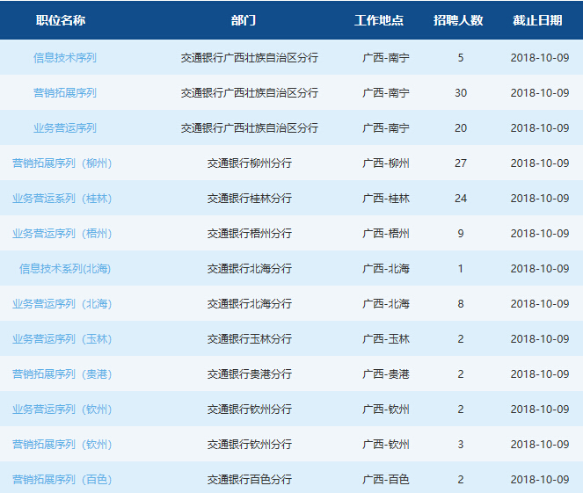583x493 pixels.
Task: Click the 广西-百色 location cell
Action: pyautogui.click(x=386, y=479)
